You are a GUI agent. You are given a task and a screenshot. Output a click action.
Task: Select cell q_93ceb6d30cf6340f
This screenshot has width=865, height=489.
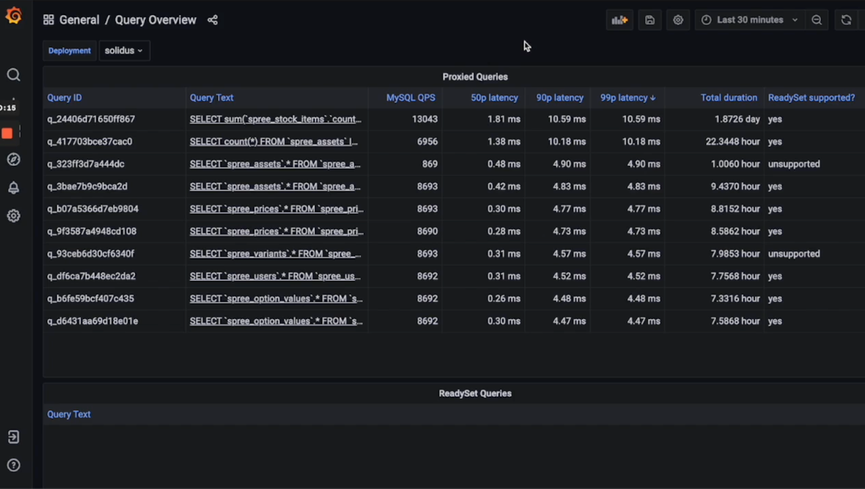tap(90, 253)
